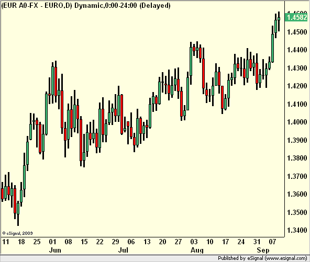Select the Jul month label
The image size is (310, 262).
[123, 250]
